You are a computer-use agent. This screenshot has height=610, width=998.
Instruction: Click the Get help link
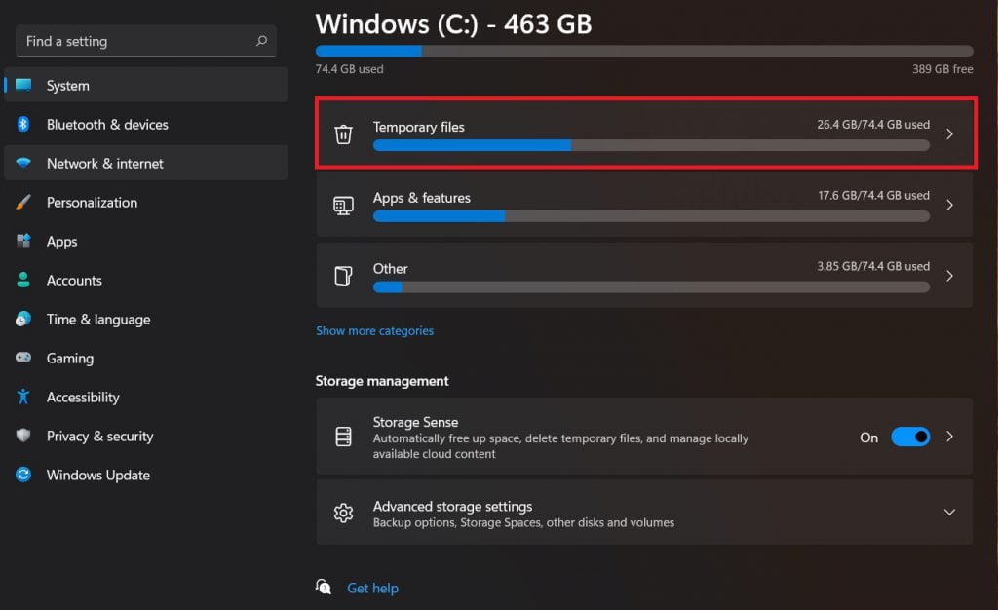tap(372, 588)
